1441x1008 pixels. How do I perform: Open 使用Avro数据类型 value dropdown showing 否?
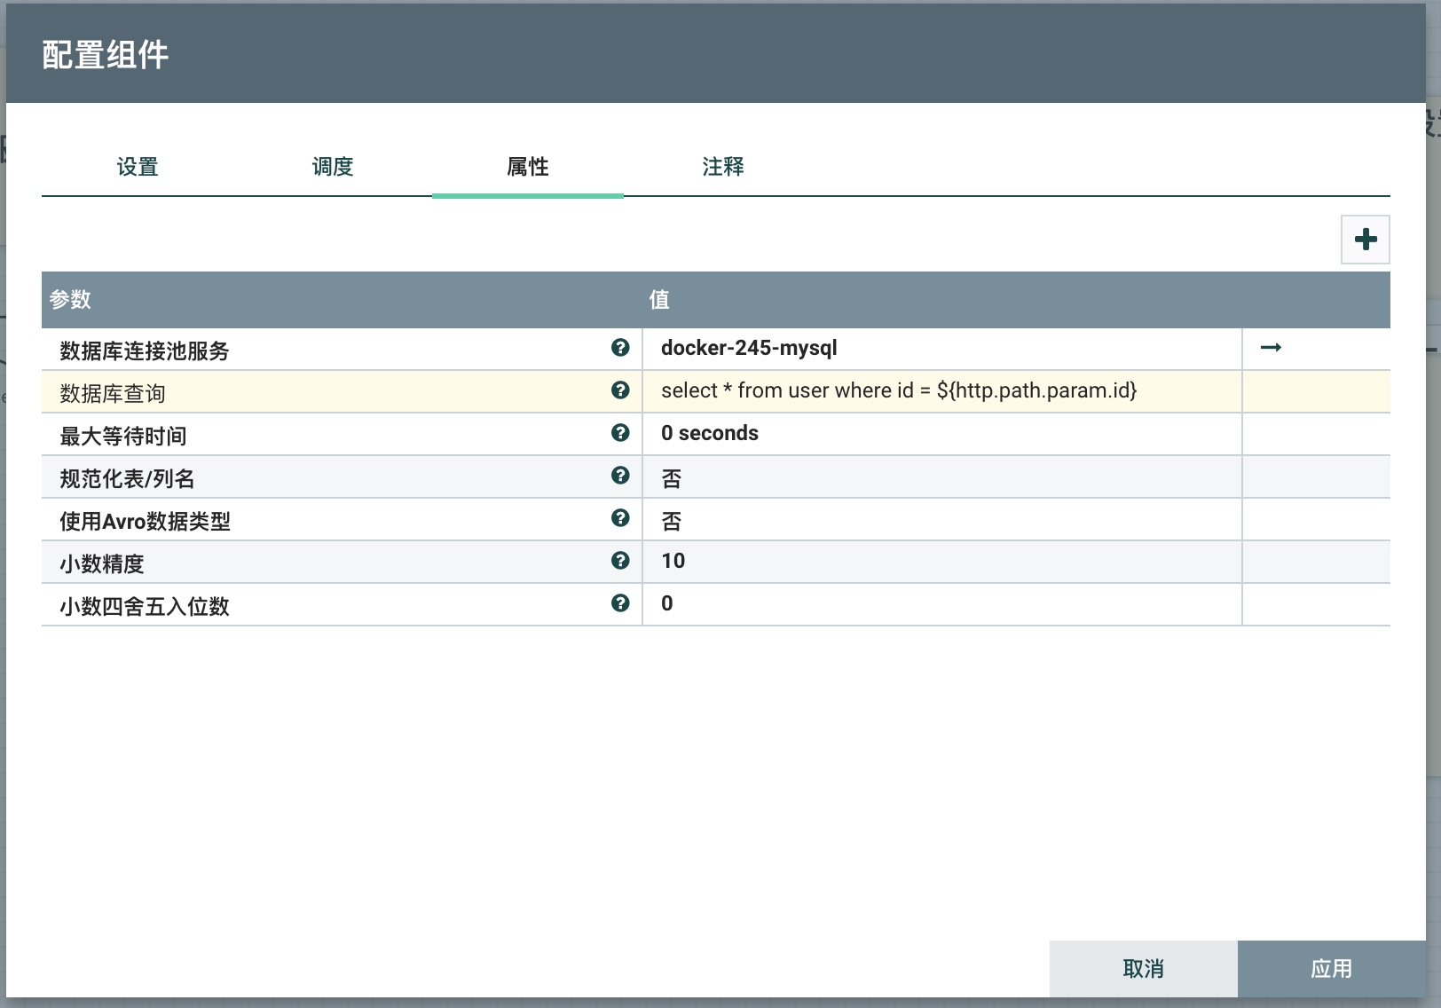coord(941,521)
